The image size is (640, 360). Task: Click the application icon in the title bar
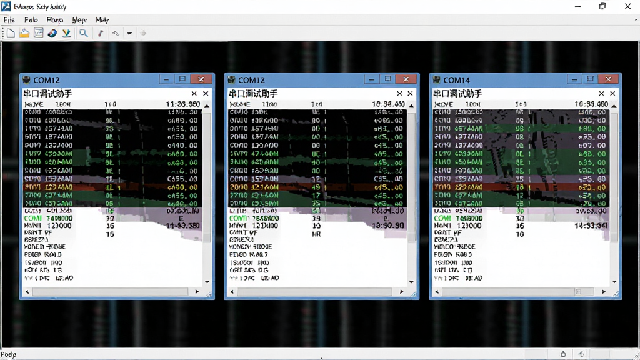click(x=6, y=6)
